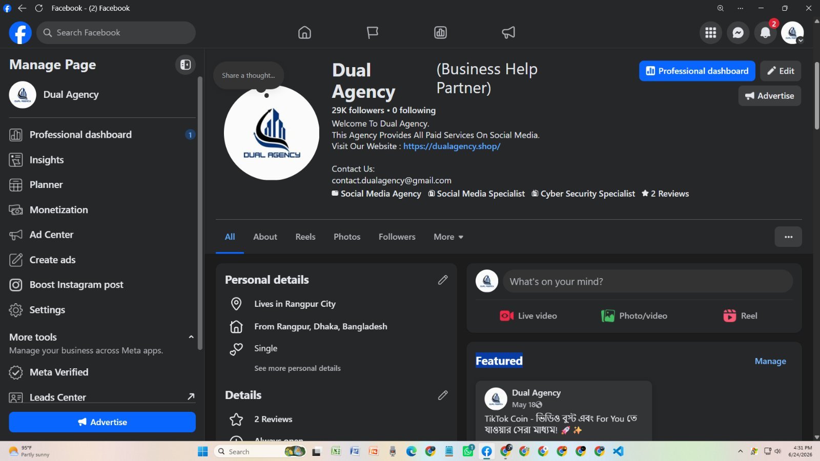Reload the page with refresh icon

coord(39,8)
